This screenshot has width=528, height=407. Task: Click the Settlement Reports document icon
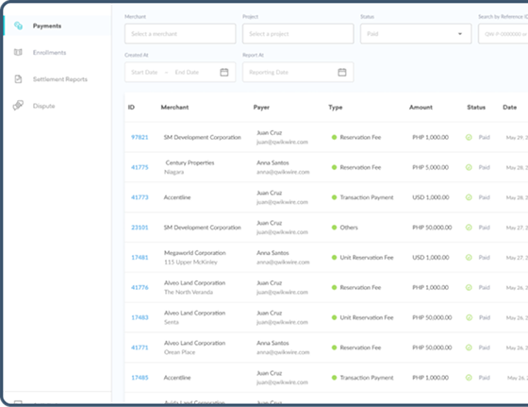[x=18, y=79]
